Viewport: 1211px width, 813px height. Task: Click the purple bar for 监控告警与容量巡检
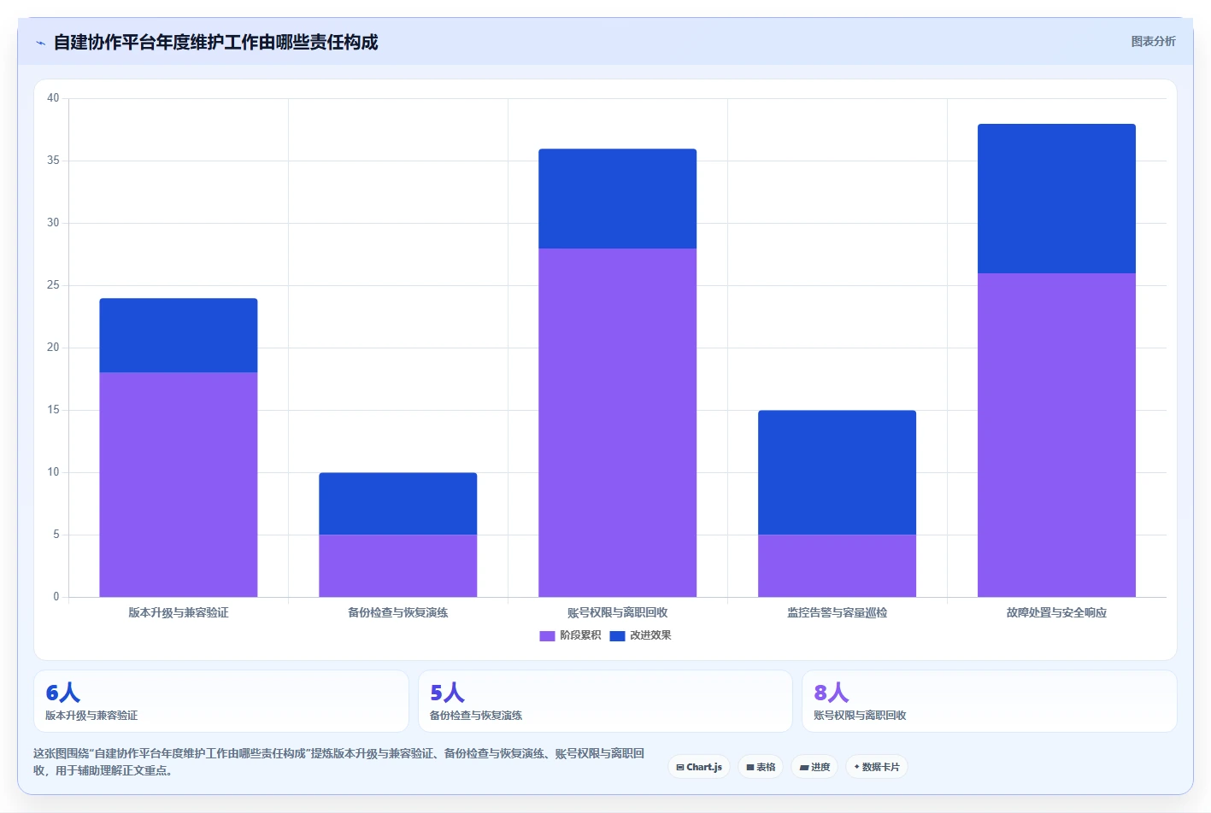point(838,565)
